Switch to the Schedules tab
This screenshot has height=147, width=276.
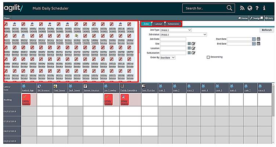[173, 24]
